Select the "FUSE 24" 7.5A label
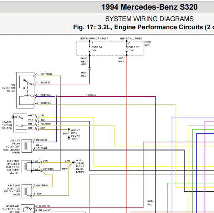214x213 pixels. 97,49
